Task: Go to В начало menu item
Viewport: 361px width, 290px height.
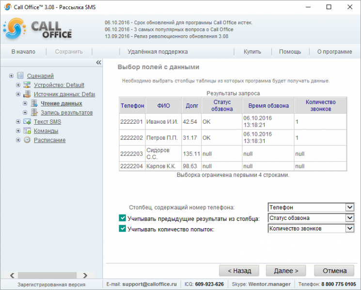Action: click(23, 52)
